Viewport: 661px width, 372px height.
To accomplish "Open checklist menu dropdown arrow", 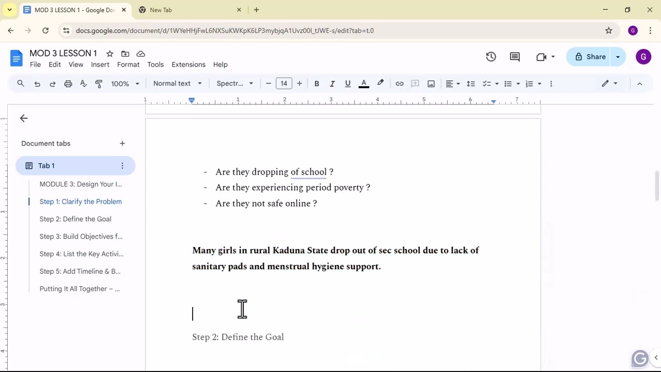I will coord(497,84).
